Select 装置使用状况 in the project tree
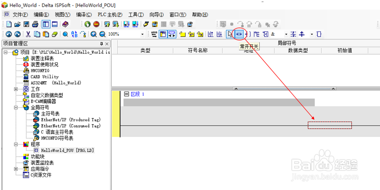This screenshot has height=190, width=380. tap(44, 64)
